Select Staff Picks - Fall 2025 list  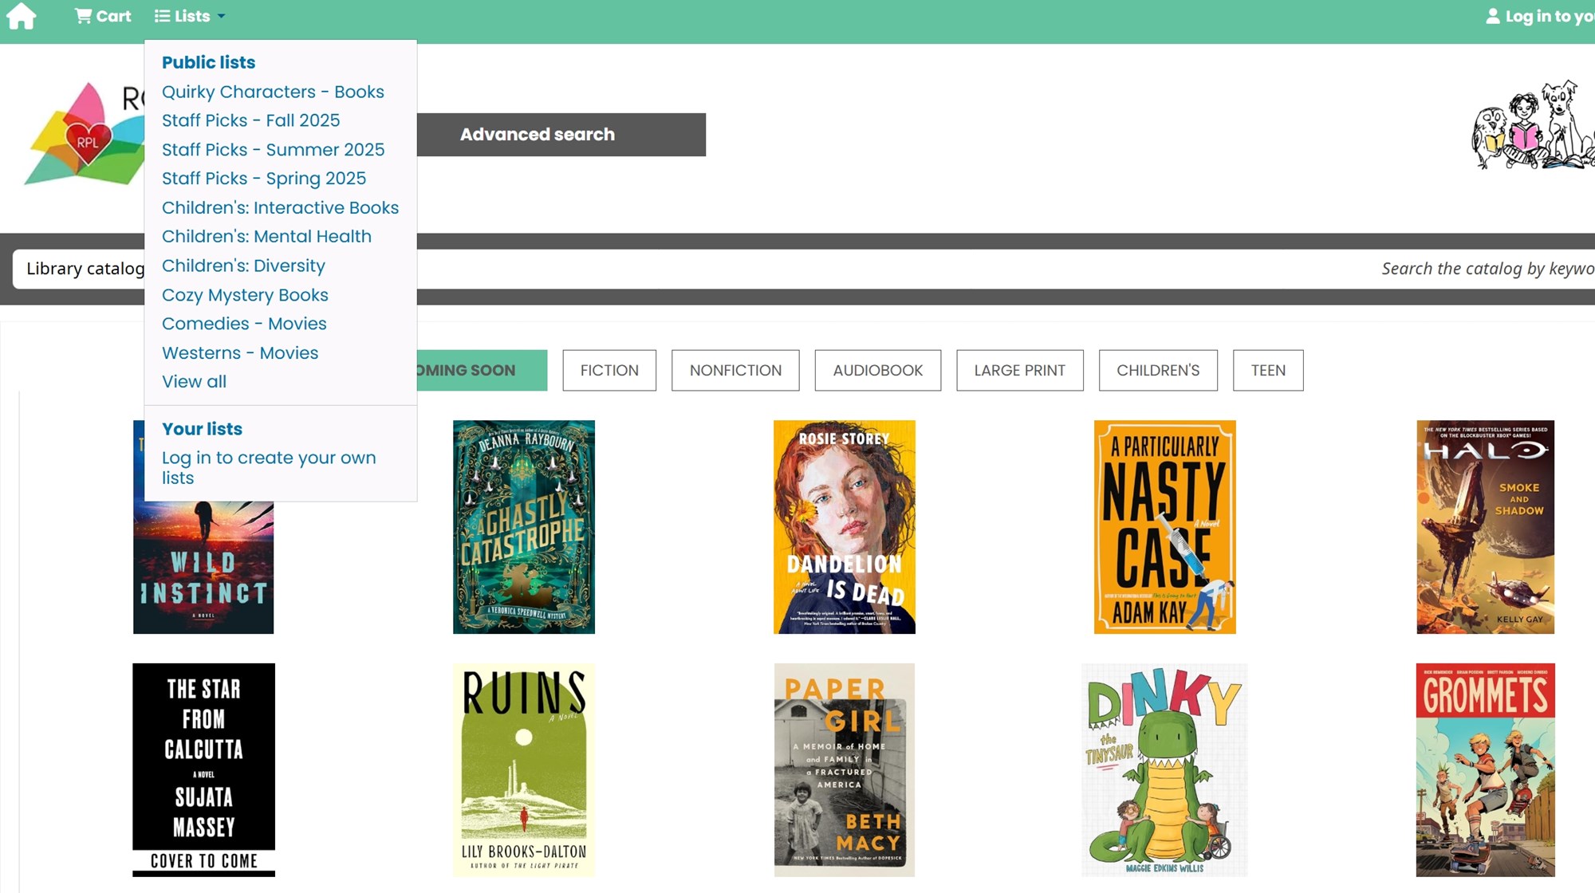pos(250,120)
